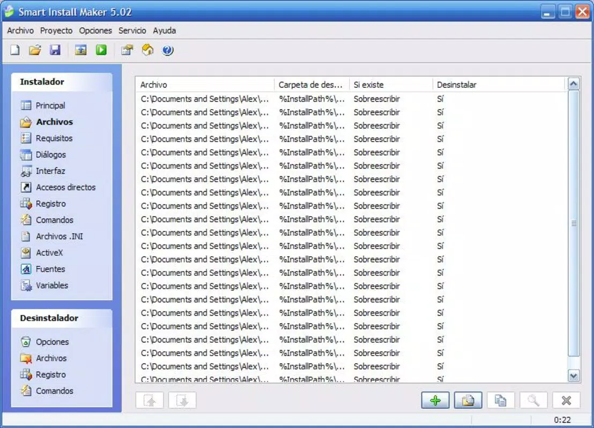Click the file list scrollbar down arrow
The height and width of the screenshot is (428, 594).
click(x=574, y=376)
